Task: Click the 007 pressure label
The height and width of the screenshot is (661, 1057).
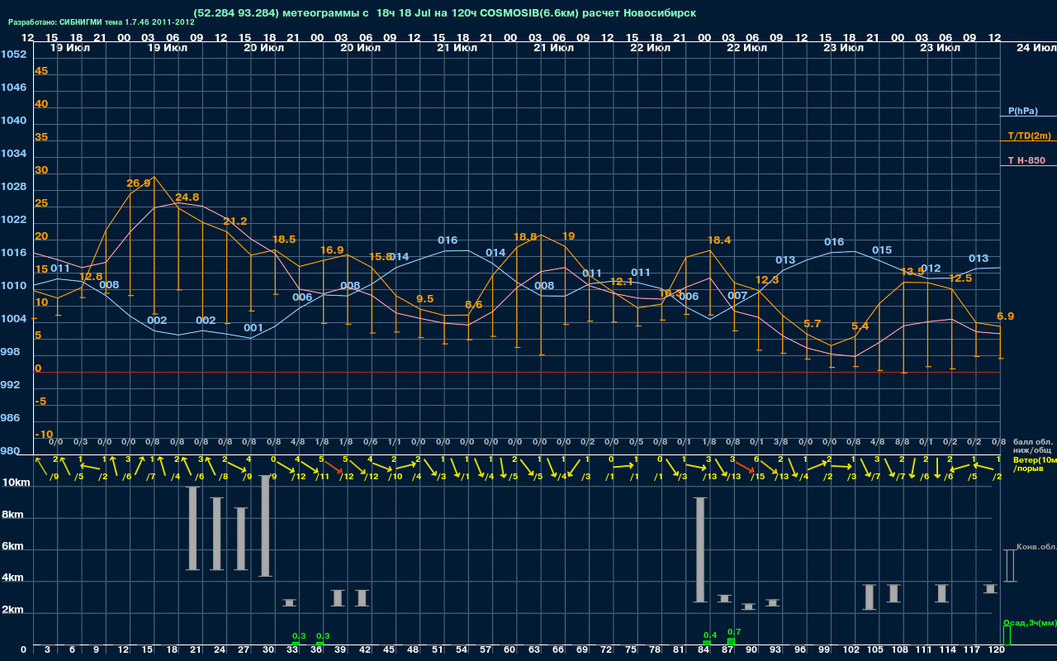Action: [737, 295]
